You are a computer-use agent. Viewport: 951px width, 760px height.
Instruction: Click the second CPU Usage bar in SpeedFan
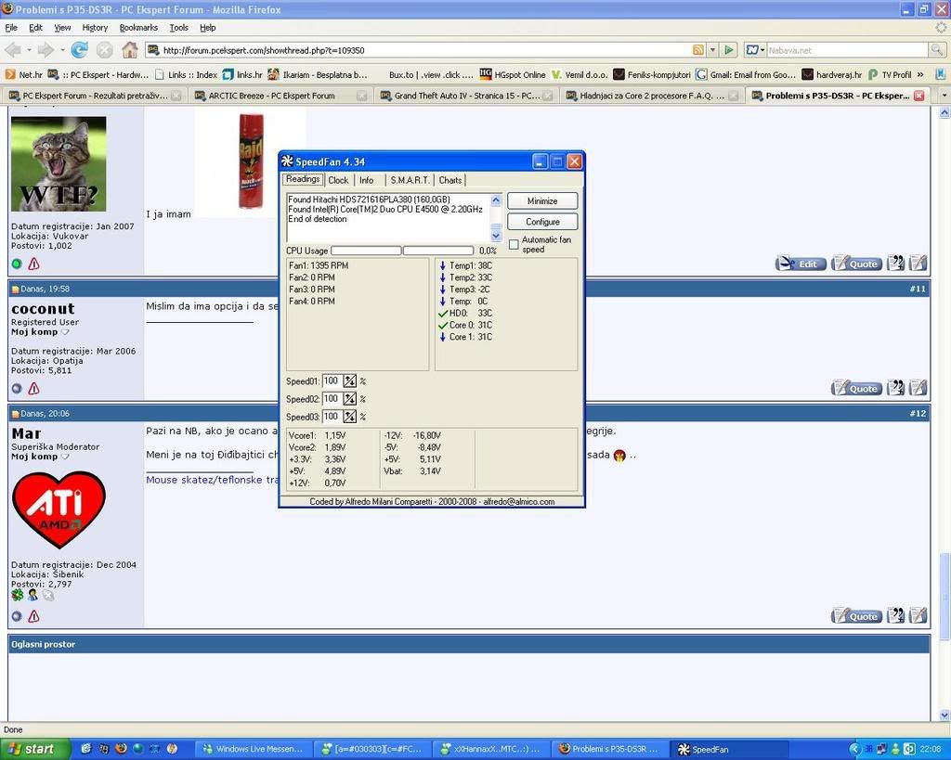tap(438, 251)
